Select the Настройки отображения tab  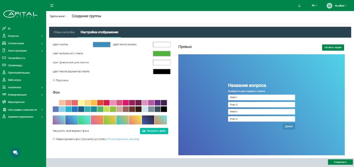point(99,32)
